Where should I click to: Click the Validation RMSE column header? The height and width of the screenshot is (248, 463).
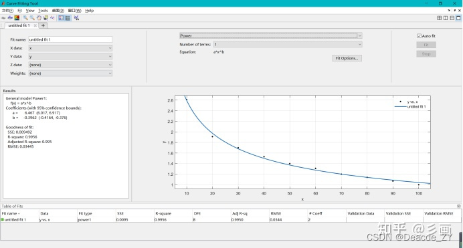coord(442,213)
